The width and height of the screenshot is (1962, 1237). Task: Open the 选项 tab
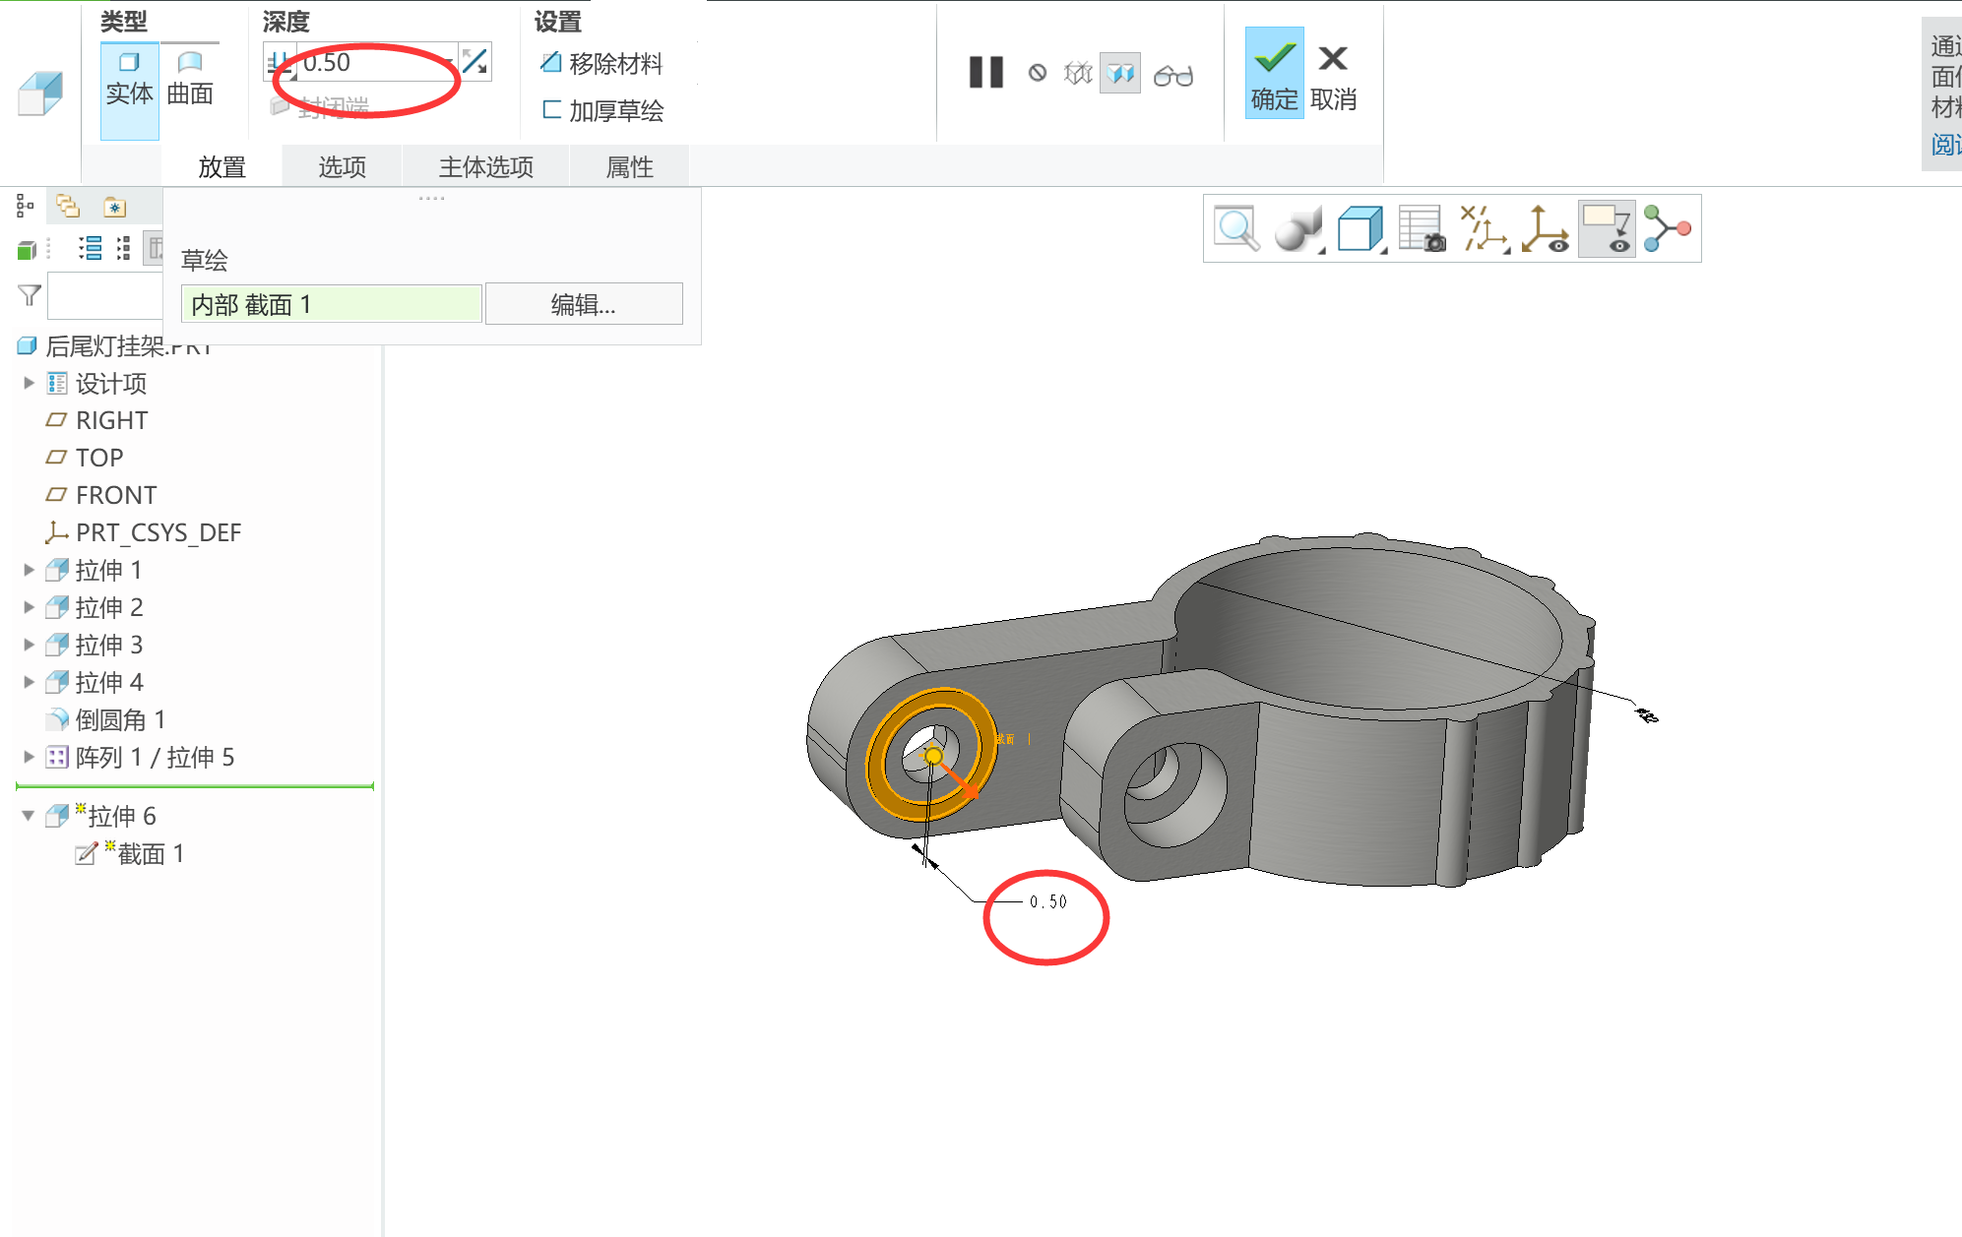[342, 167]
